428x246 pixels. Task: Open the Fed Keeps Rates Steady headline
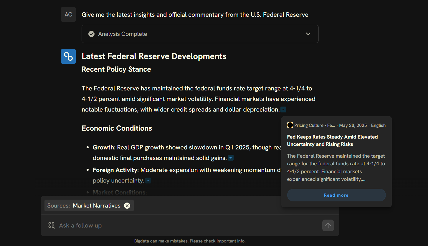click(x=333, y=141)
